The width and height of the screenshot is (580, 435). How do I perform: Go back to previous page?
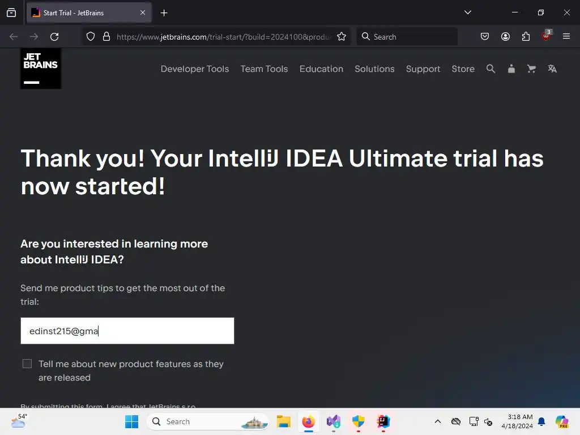click(x=14, y=37)
